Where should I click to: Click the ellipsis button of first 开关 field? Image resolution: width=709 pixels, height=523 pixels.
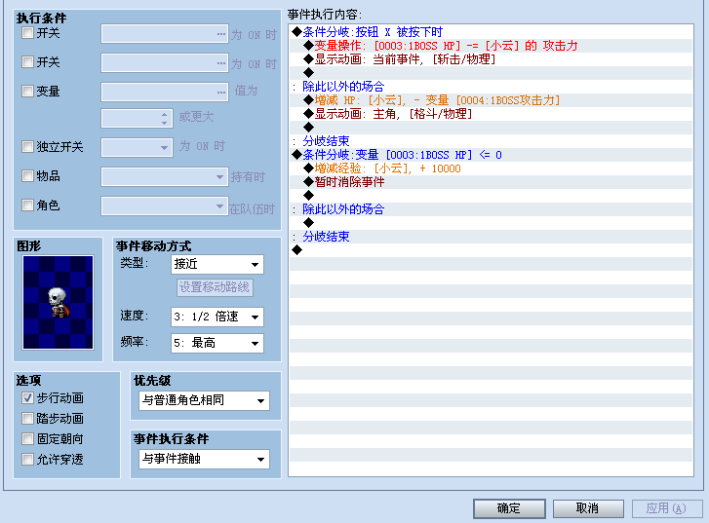(x=220, y=34)
